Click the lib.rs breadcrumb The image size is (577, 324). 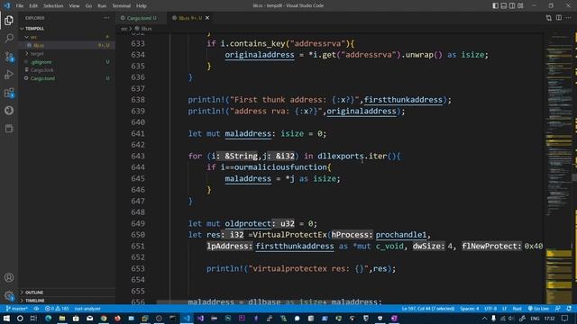click(x=146, y=28)
